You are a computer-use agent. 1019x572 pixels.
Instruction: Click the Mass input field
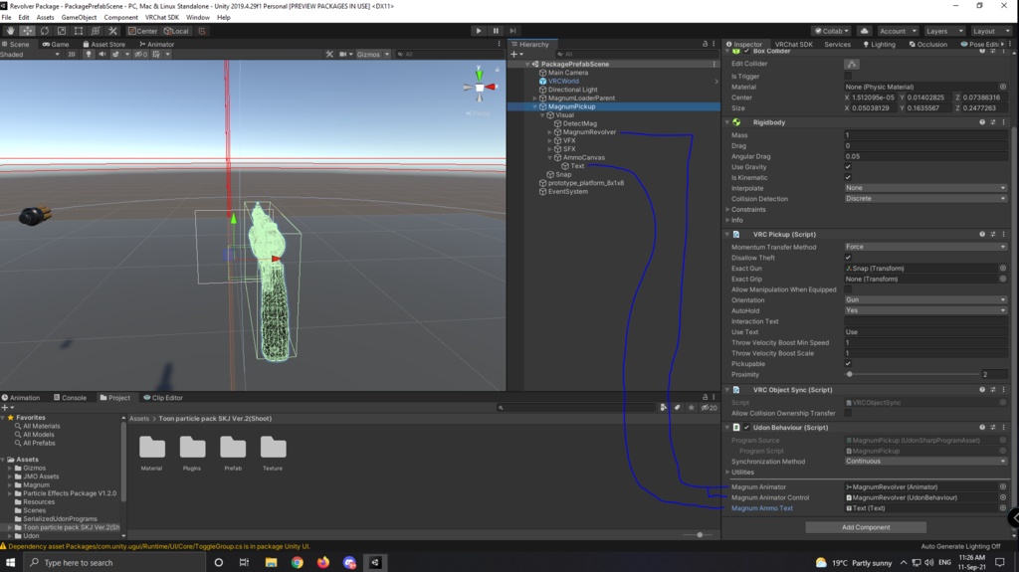tap(925, 135)
